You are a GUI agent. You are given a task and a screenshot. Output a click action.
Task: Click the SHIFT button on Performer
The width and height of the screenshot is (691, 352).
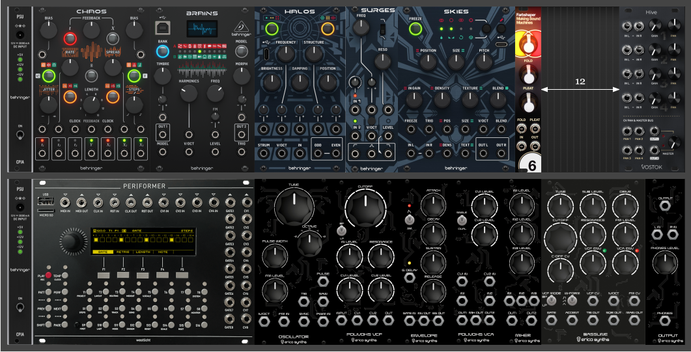[48, 325]
